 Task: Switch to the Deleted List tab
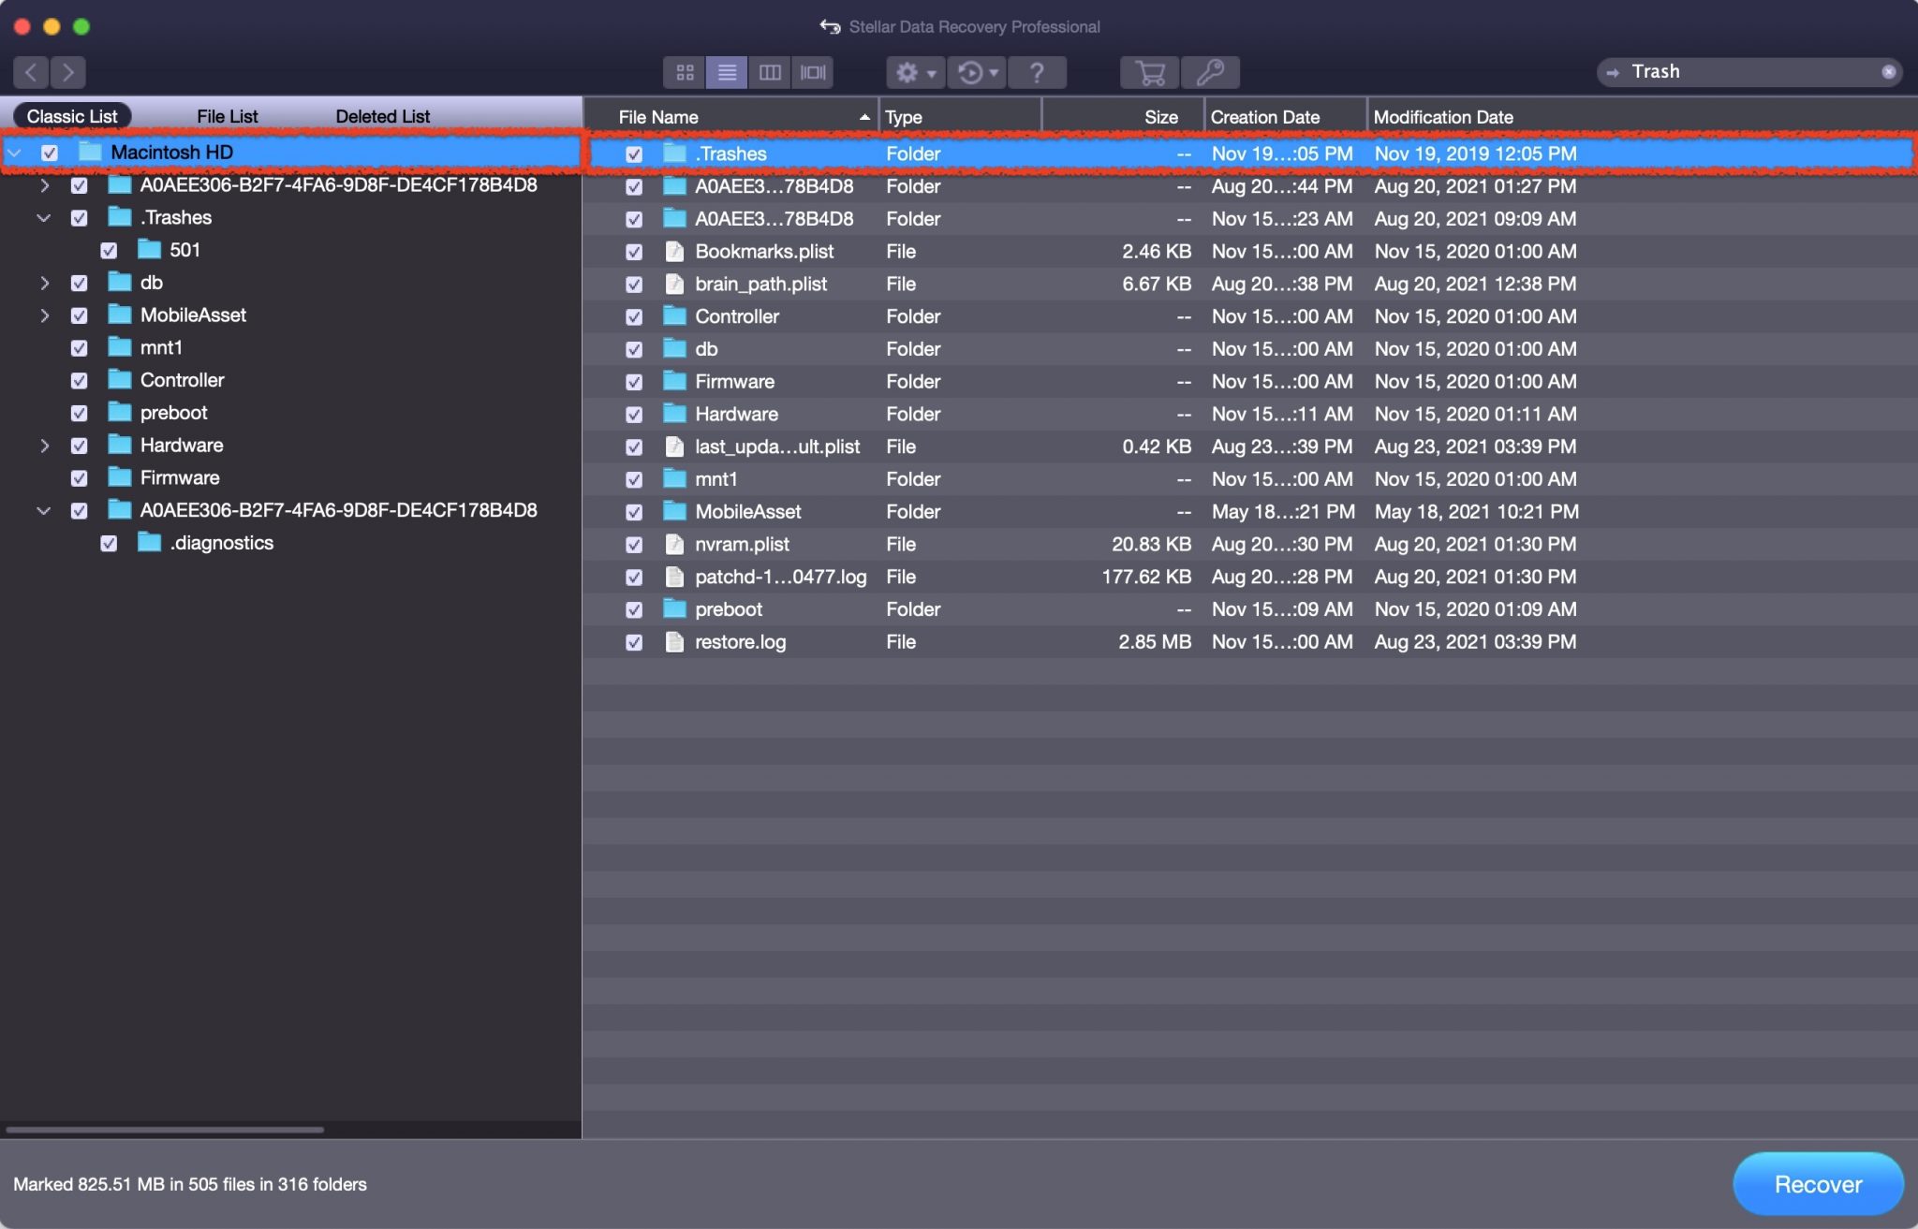click(x=382, y=116)
